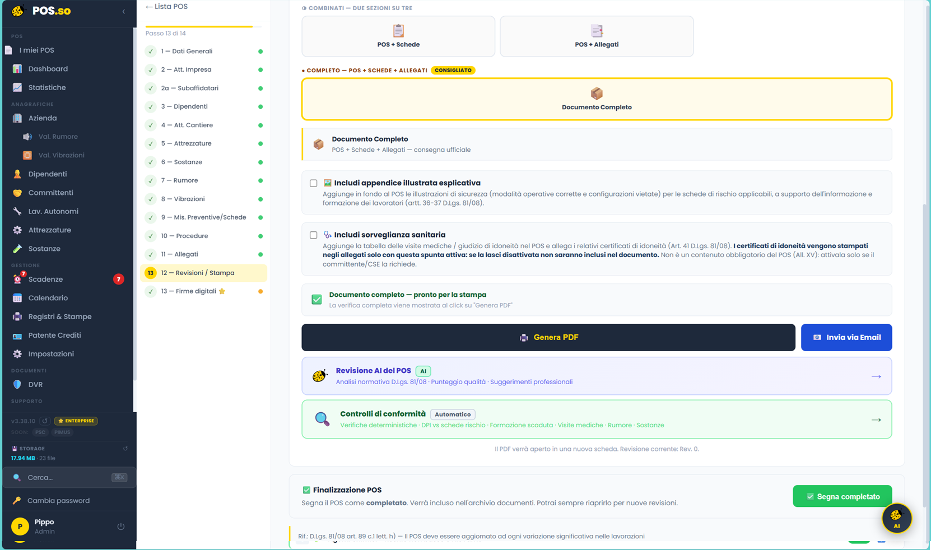Click the Scadenze red badge 7
The width and height of the screenshot is (931, 550).
(x=119, y=279)
